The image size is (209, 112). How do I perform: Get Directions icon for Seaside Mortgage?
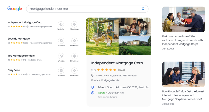coord(74,41)
